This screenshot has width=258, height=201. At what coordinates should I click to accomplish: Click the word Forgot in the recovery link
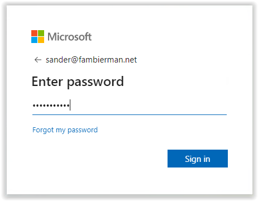(43, 130)
